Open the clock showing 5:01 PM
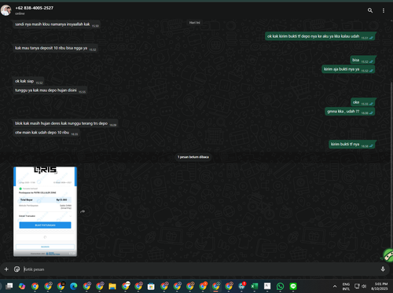This screenshot has height=293, width=393. click(380, 286)
